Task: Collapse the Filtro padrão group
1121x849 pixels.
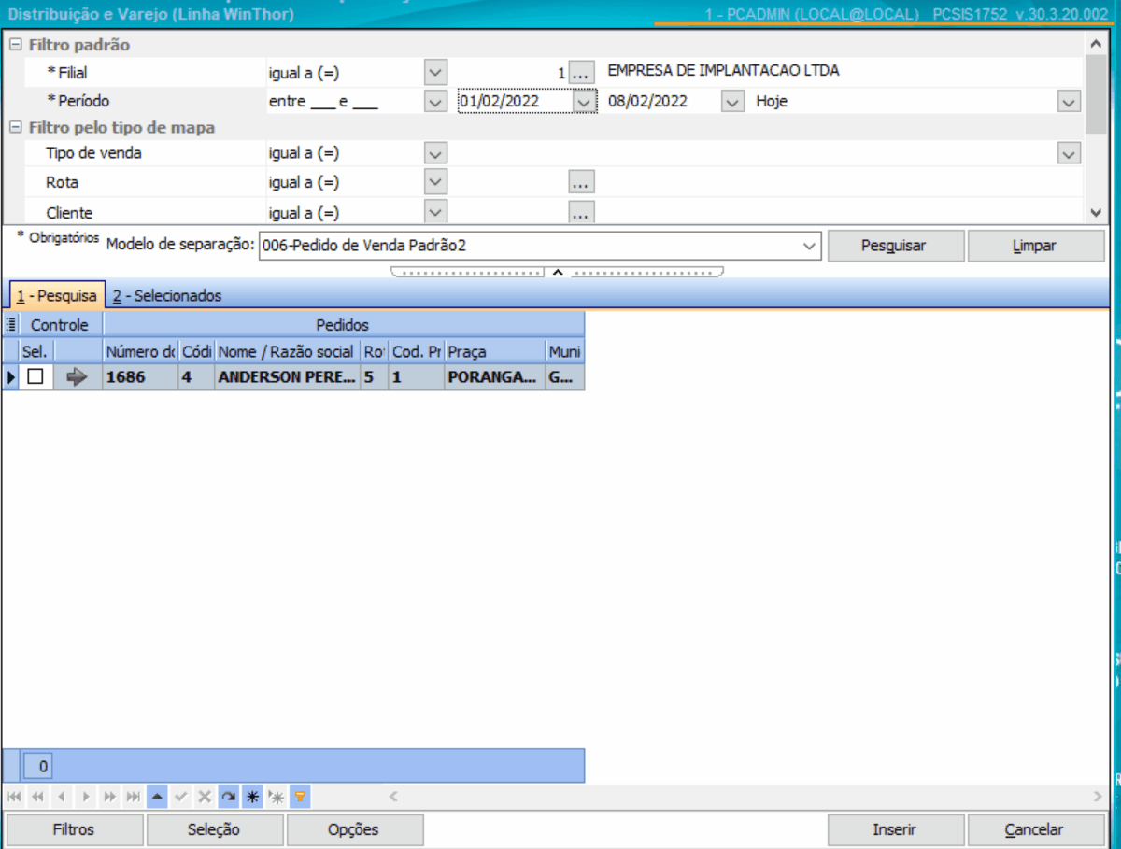Action: click(16, 45)
